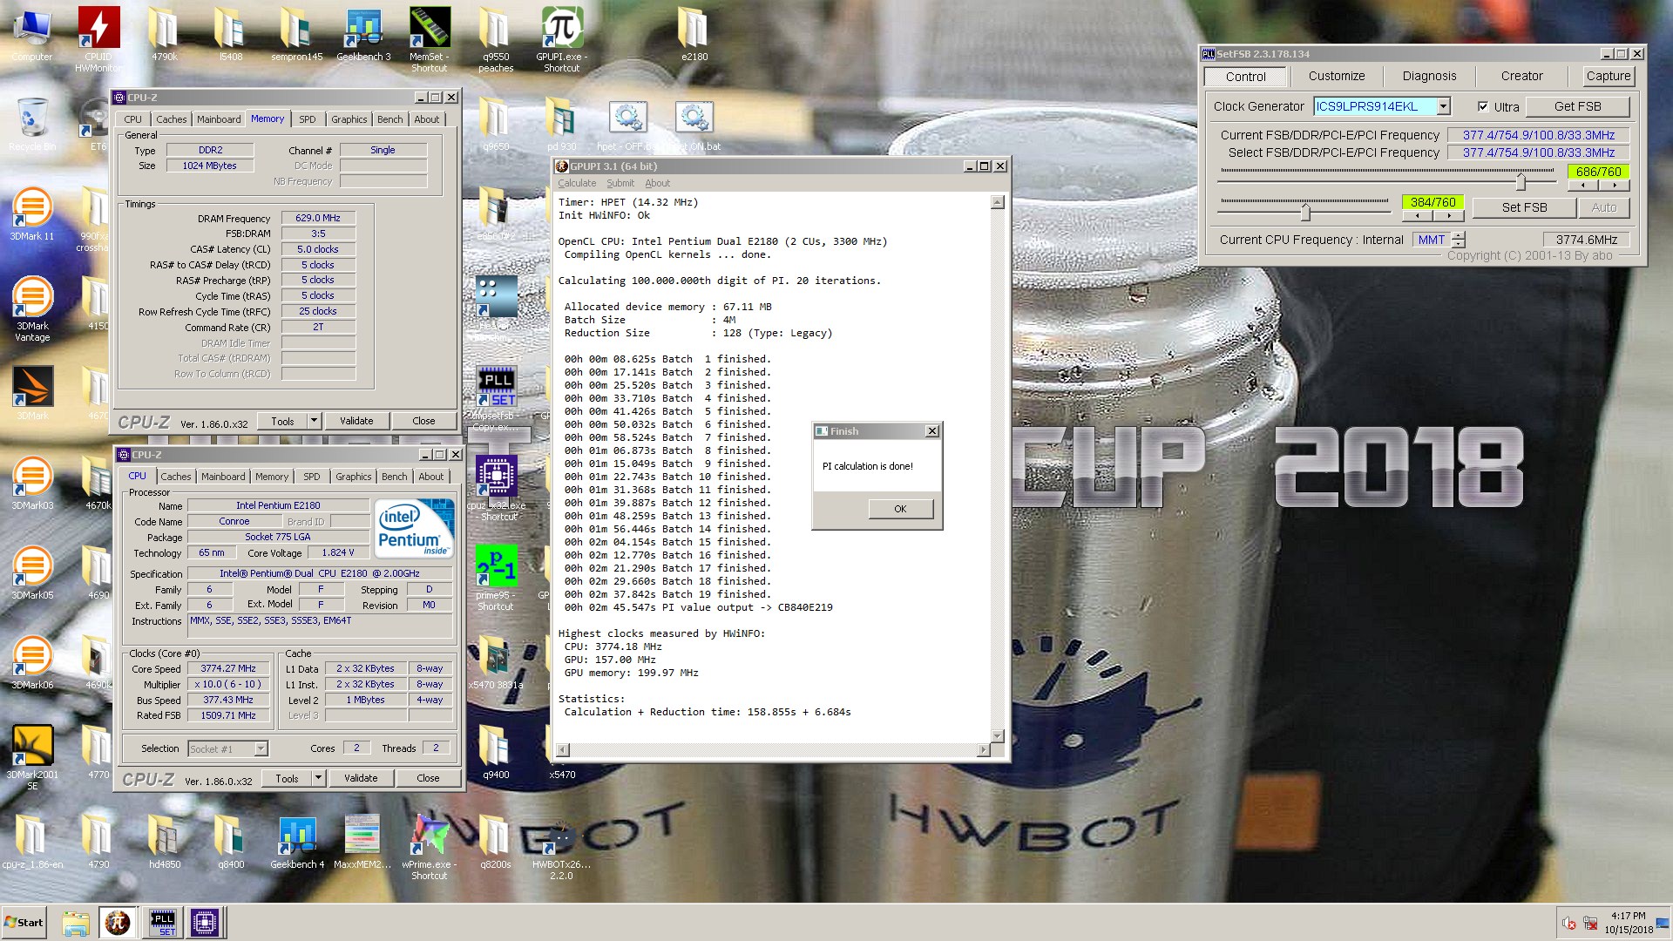
Task: Open 3DMark06 desktop shortcut
Action: pyautogui.click(x=32, y=663)
